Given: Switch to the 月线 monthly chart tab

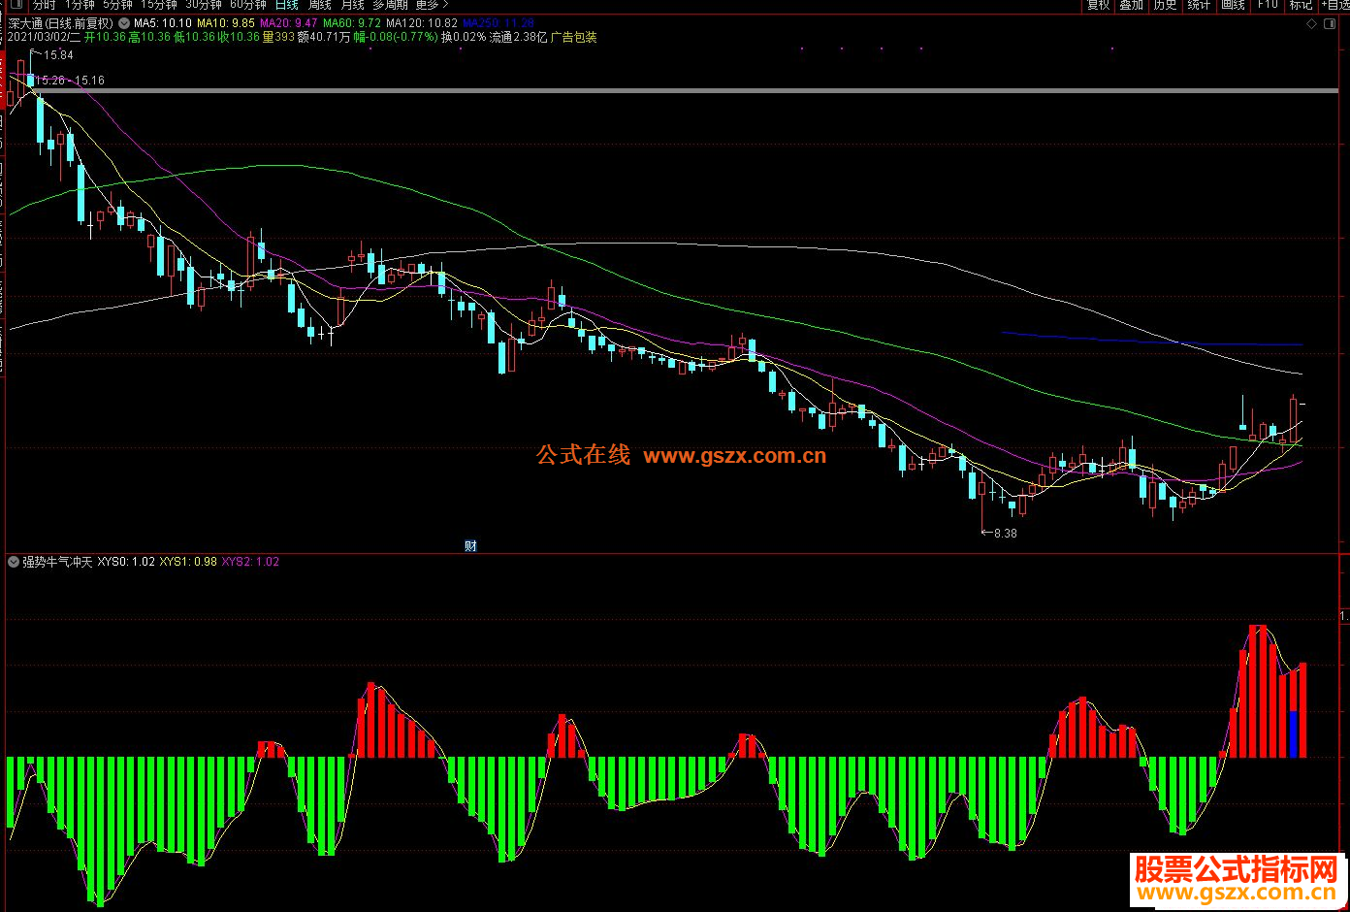Looking at the screenshot, I should click(353, 5).
